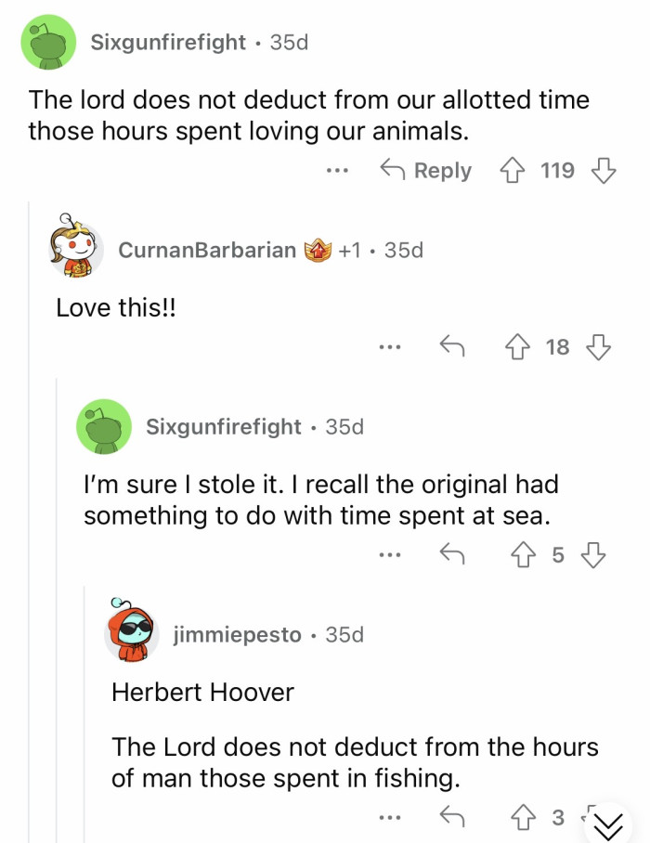Viewport: 650px width, 843px height.
Task: Open Sixgunfirefight's profile via their username
Action: coord(169,42)
